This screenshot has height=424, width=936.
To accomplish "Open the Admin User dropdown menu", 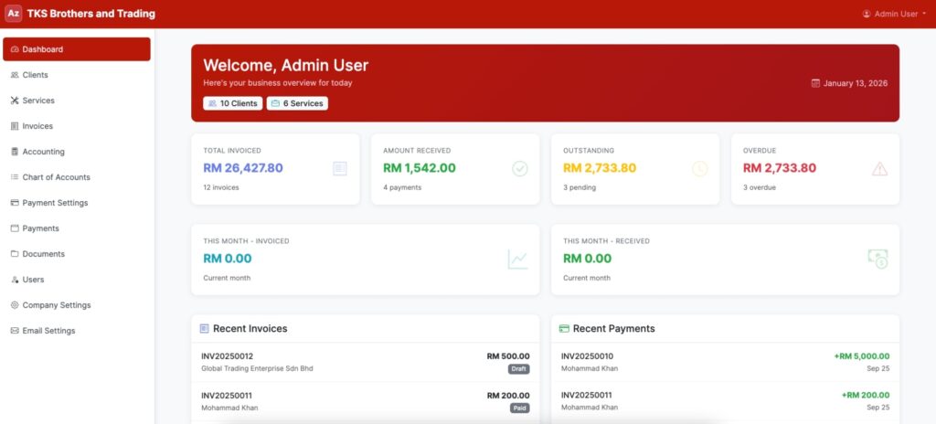I will pos(894,14).
